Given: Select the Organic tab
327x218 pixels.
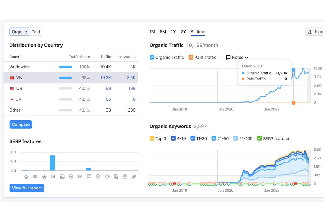Looking at the screenshot, I should (19, 32).
